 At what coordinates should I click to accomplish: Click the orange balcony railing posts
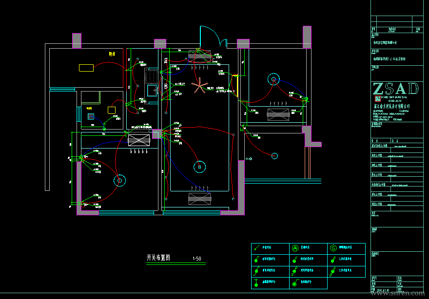pos(308,163)
